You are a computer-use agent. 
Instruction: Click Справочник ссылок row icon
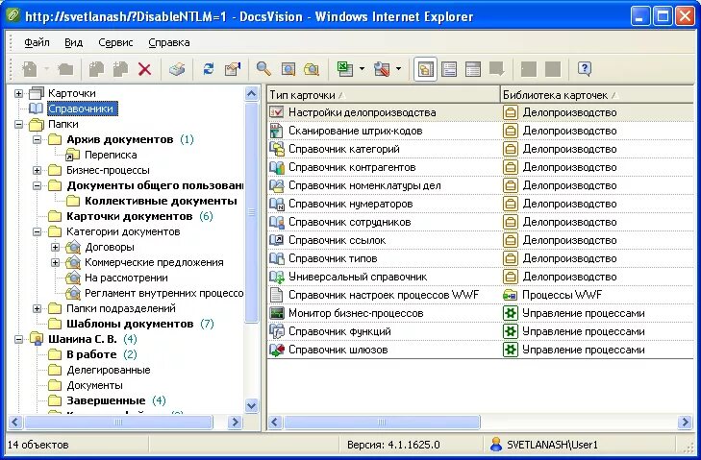pyautogui.click(x=277, y=240)
